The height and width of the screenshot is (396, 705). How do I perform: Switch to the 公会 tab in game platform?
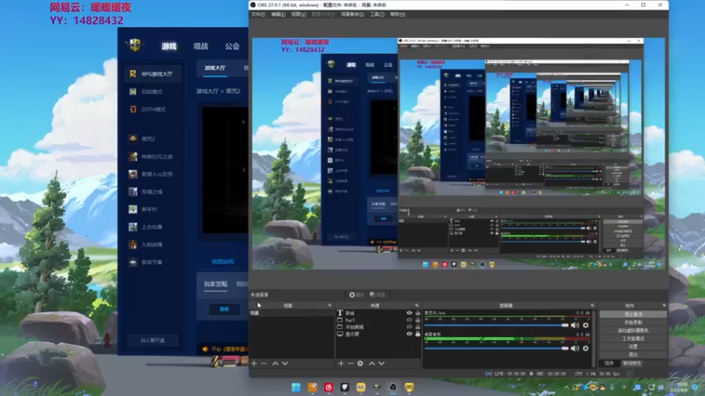coord(232,46)
